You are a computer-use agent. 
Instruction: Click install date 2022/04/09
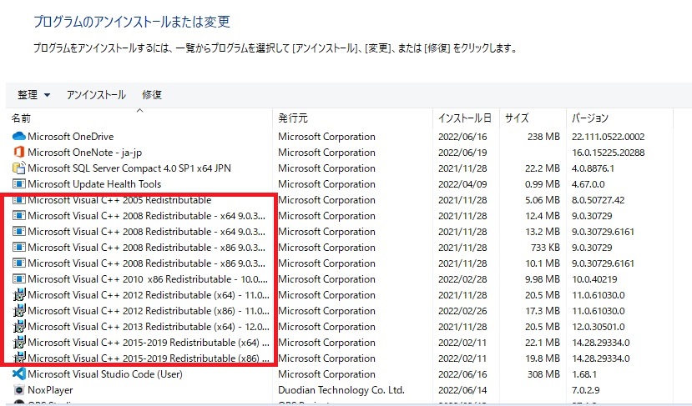[462, 183]
